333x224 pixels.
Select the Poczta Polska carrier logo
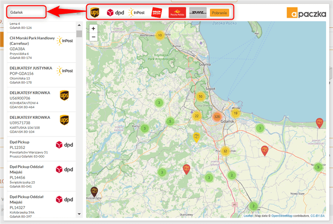(177, 12)
